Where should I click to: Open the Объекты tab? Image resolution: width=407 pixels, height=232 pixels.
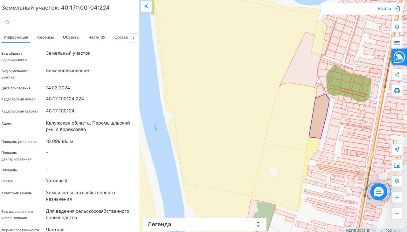[x=71, y=37]
